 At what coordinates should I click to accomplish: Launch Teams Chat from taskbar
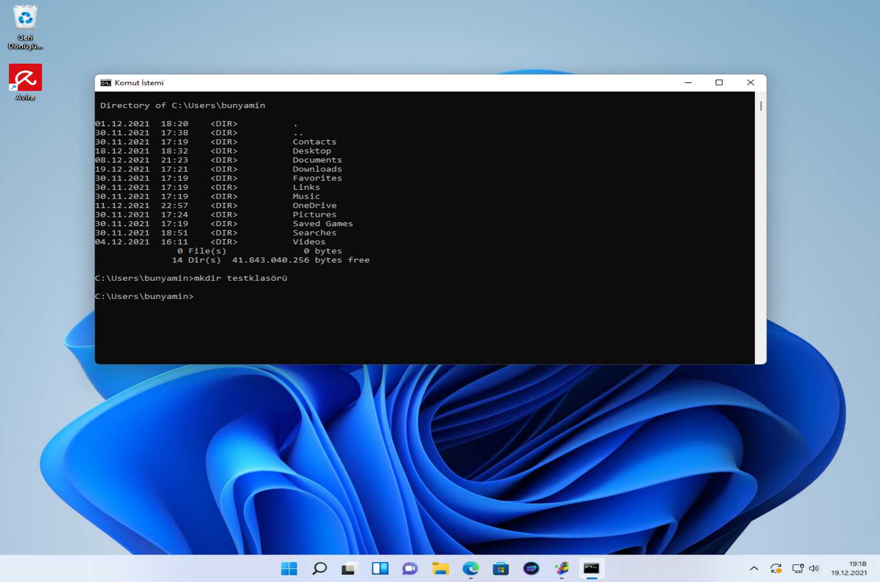tap(410, 568)
